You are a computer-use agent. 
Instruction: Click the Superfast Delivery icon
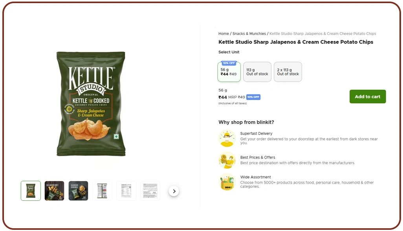[227, 138]
